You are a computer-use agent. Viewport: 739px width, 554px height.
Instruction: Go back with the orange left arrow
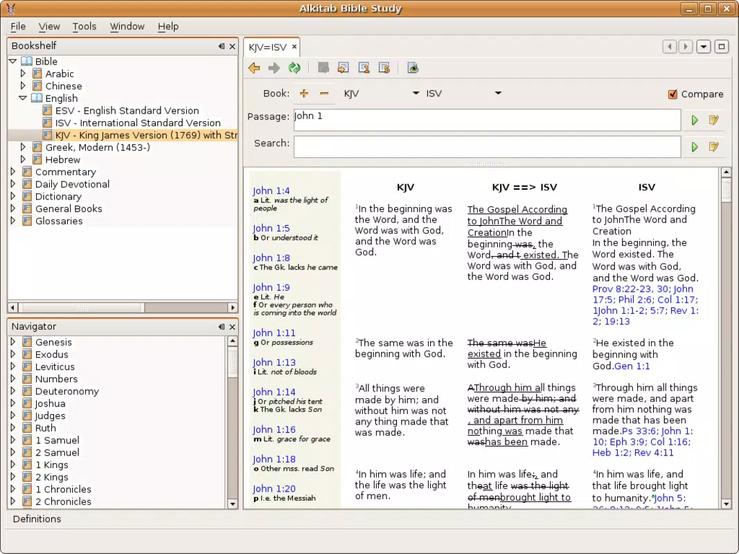254,69
